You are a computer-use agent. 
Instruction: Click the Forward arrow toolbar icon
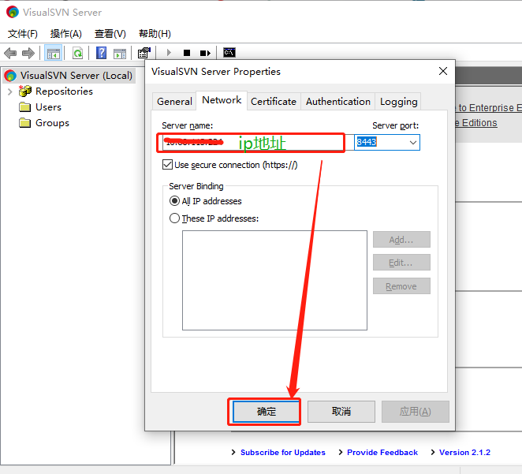coord(28,53)
